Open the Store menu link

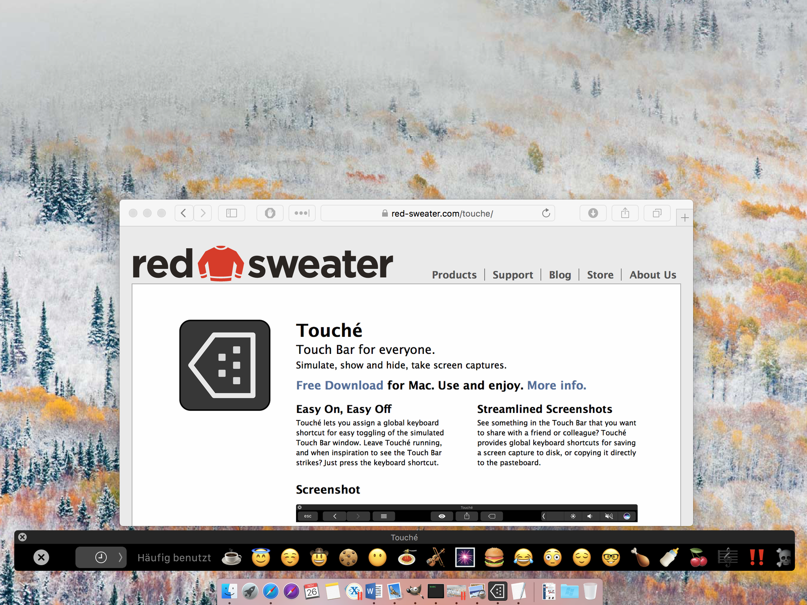600,275
